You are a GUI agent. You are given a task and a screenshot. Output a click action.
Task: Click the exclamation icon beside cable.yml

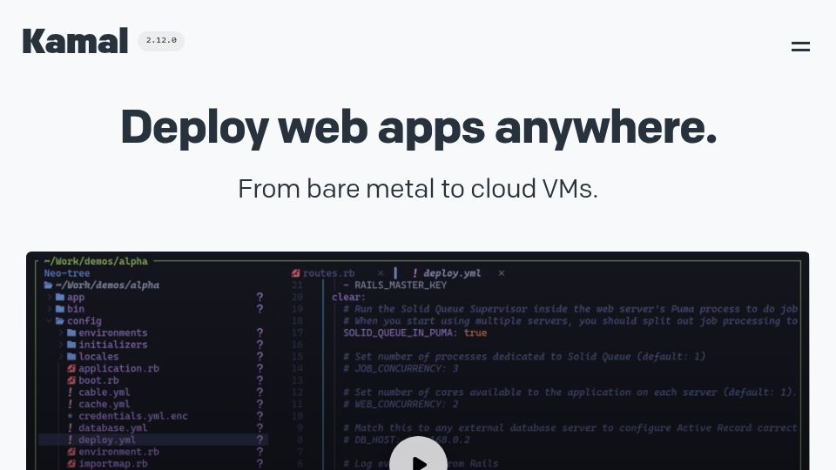click(70, 393)
